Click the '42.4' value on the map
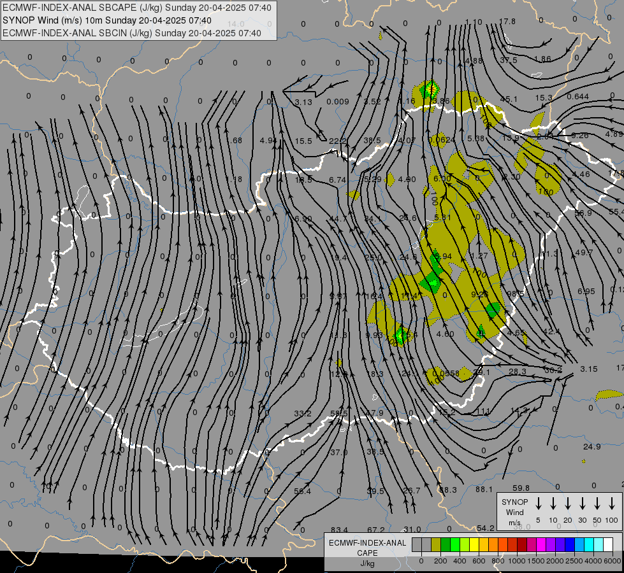The width and height of the screenshot is (624, 573). [x=551, y=331]
